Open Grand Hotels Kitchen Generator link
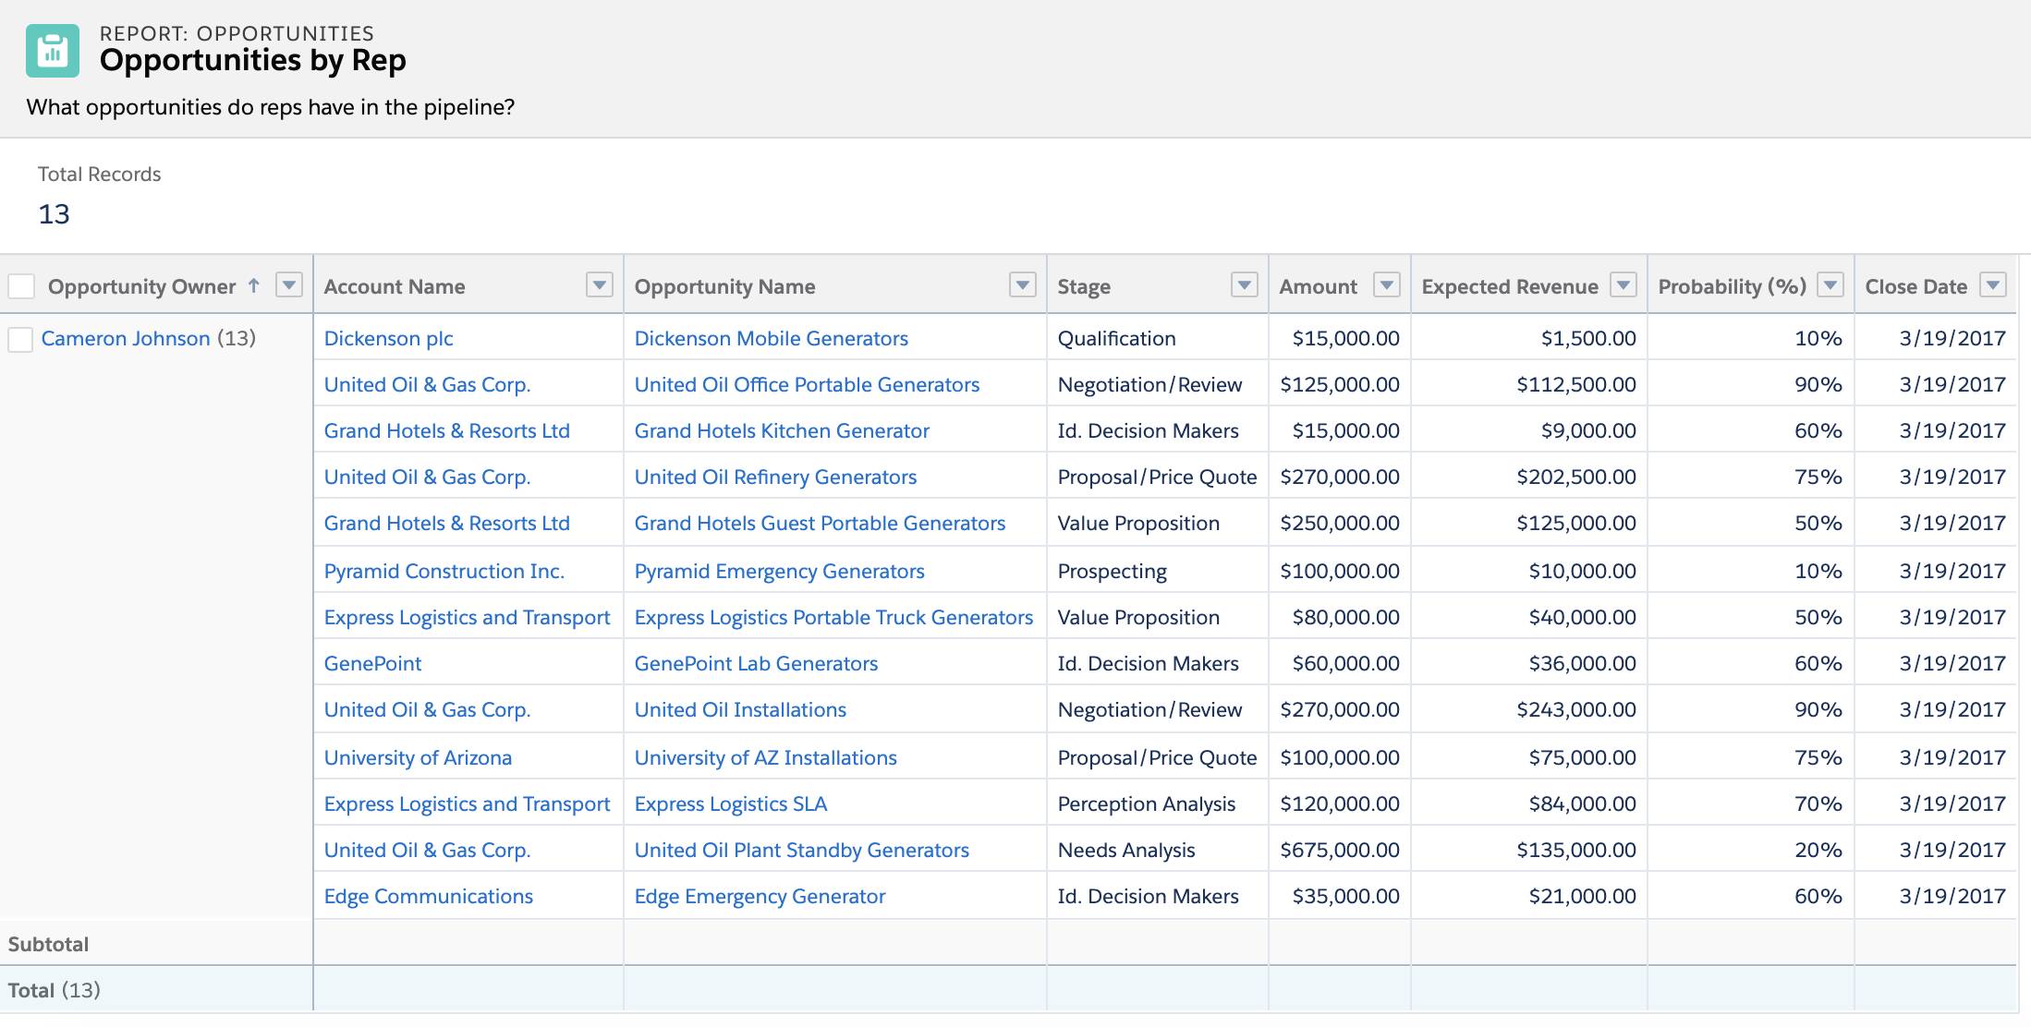Image resolution: width=2031 pixels, height=1027 pixels. [782, 430]
